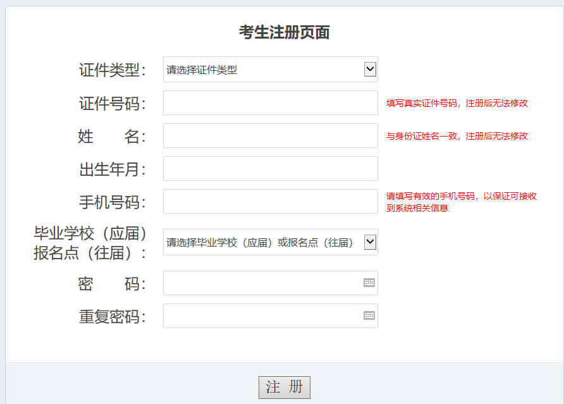Click the 考生注册页面 page heading
This screenshot has width=564, height=404.
point(284,32)
